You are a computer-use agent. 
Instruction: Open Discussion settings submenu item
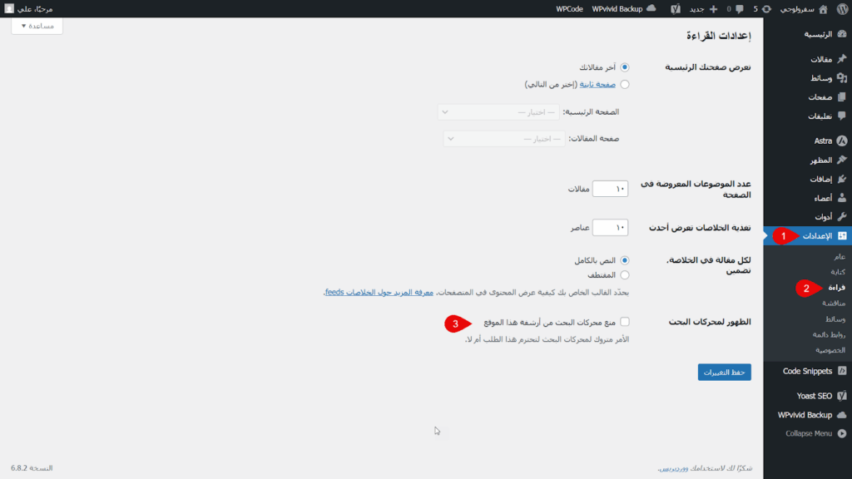tap(834, 303)
